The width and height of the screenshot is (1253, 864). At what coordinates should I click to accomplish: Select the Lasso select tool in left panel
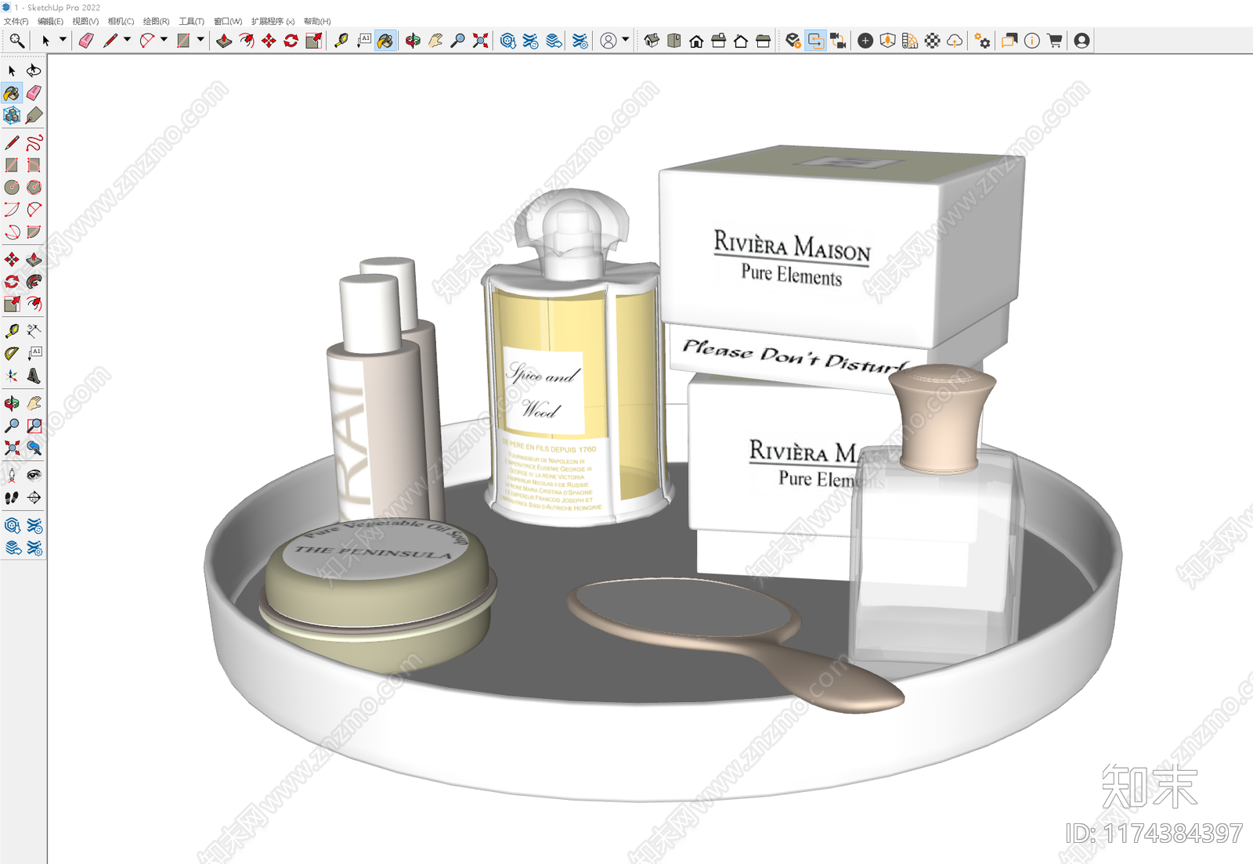click(x=34, y=70)
